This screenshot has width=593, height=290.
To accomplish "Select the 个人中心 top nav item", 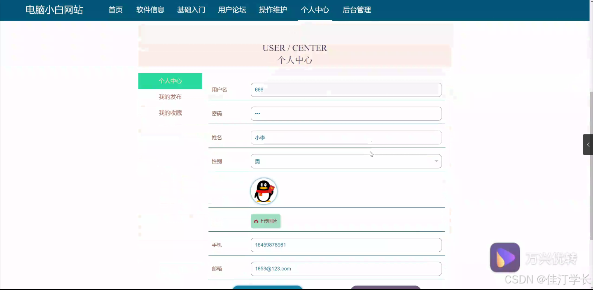I will (315, 10).
